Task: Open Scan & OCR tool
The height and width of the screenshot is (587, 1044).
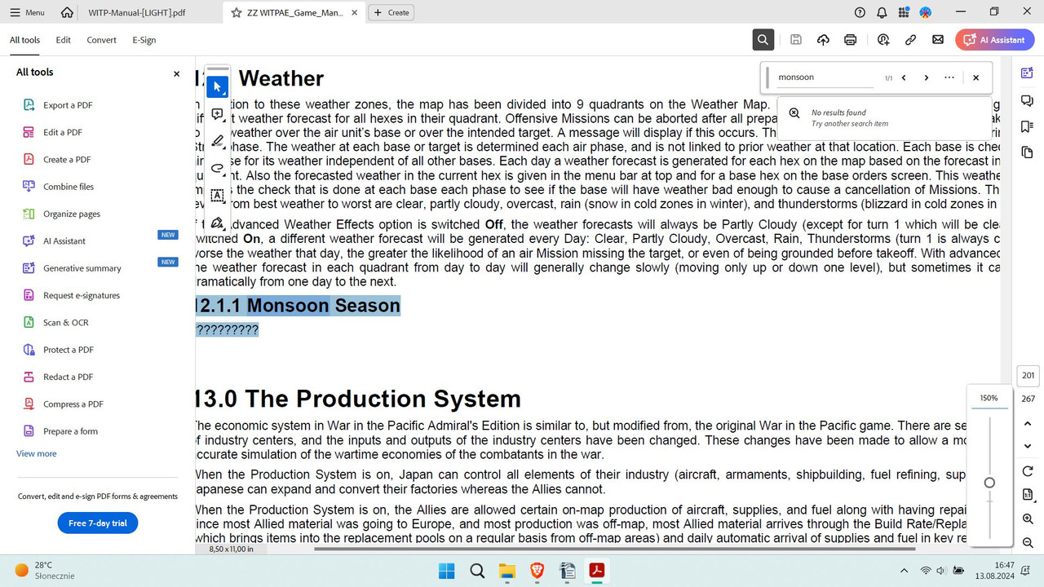Action: (66, 322)
